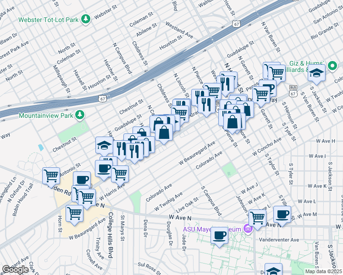This screenshot has width=343, height=275.
Task: Select the shopping cart marker above W Harris Ave
Action: coord(120,174)
